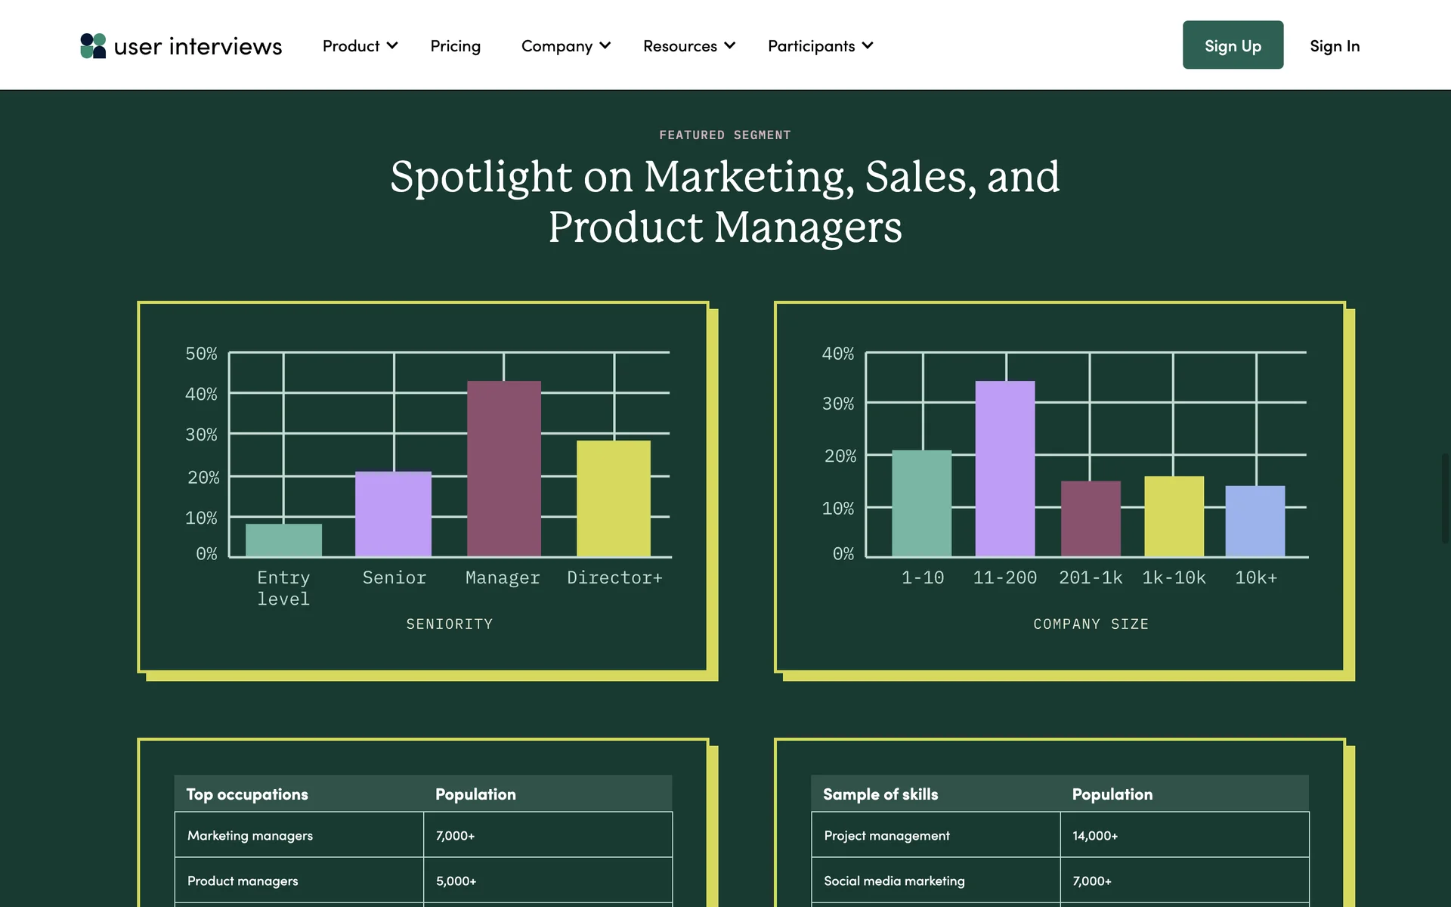Click the user interviews wordmark text
This screenshot has width=1451, height=907.
198,46
